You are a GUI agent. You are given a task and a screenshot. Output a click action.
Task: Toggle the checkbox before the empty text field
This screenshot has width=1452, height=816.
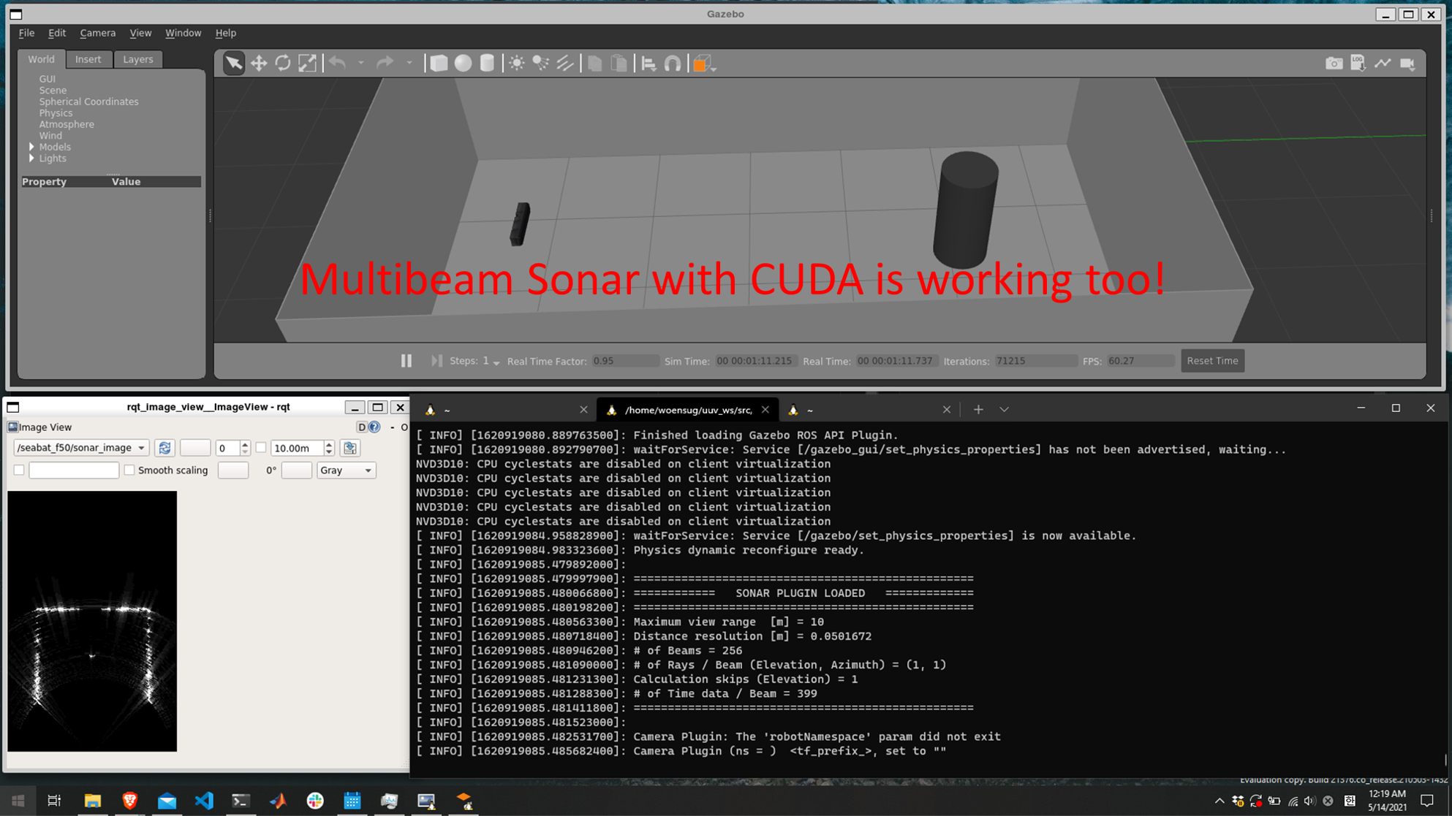pyautogui.click(x=19, y=470)
